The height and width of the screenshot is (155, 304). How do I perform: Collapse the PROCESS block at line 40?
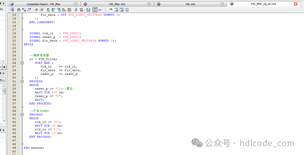[x=22, y=115]
